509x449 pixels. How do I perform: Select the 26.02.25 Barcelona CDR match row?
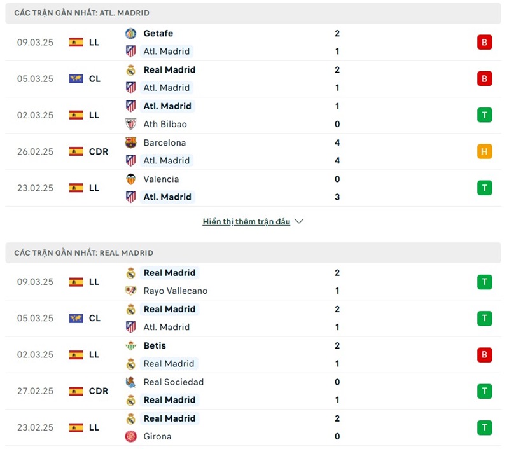click(x=254, y=151)
